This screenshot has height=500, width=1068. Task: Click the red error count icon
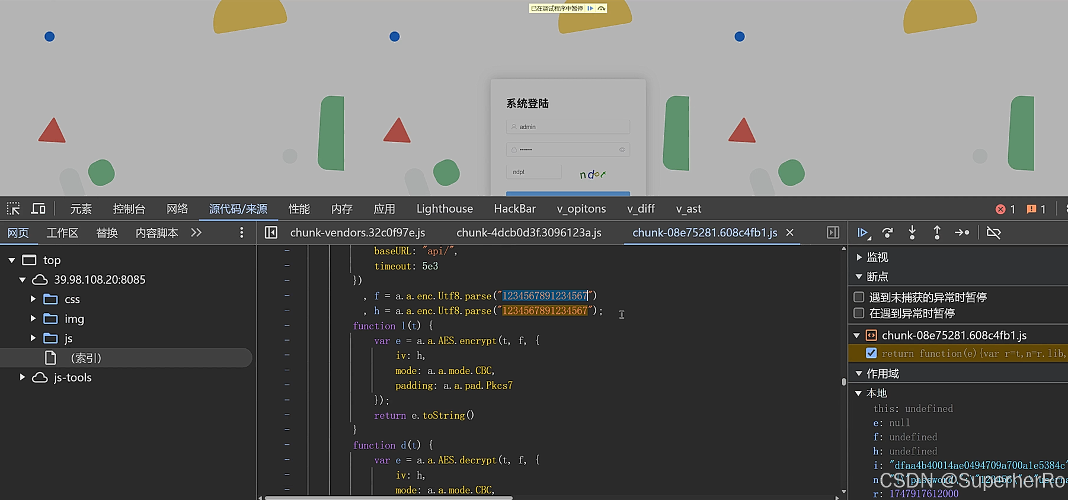(1000, 209)
